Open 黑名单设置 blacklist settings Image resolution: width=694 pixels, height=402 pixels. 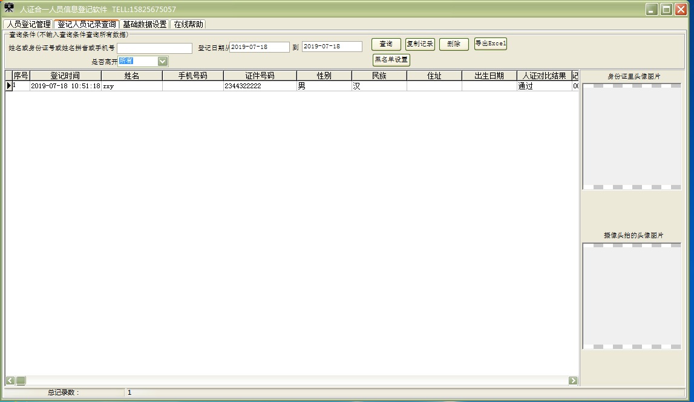(x=391, y=60)
